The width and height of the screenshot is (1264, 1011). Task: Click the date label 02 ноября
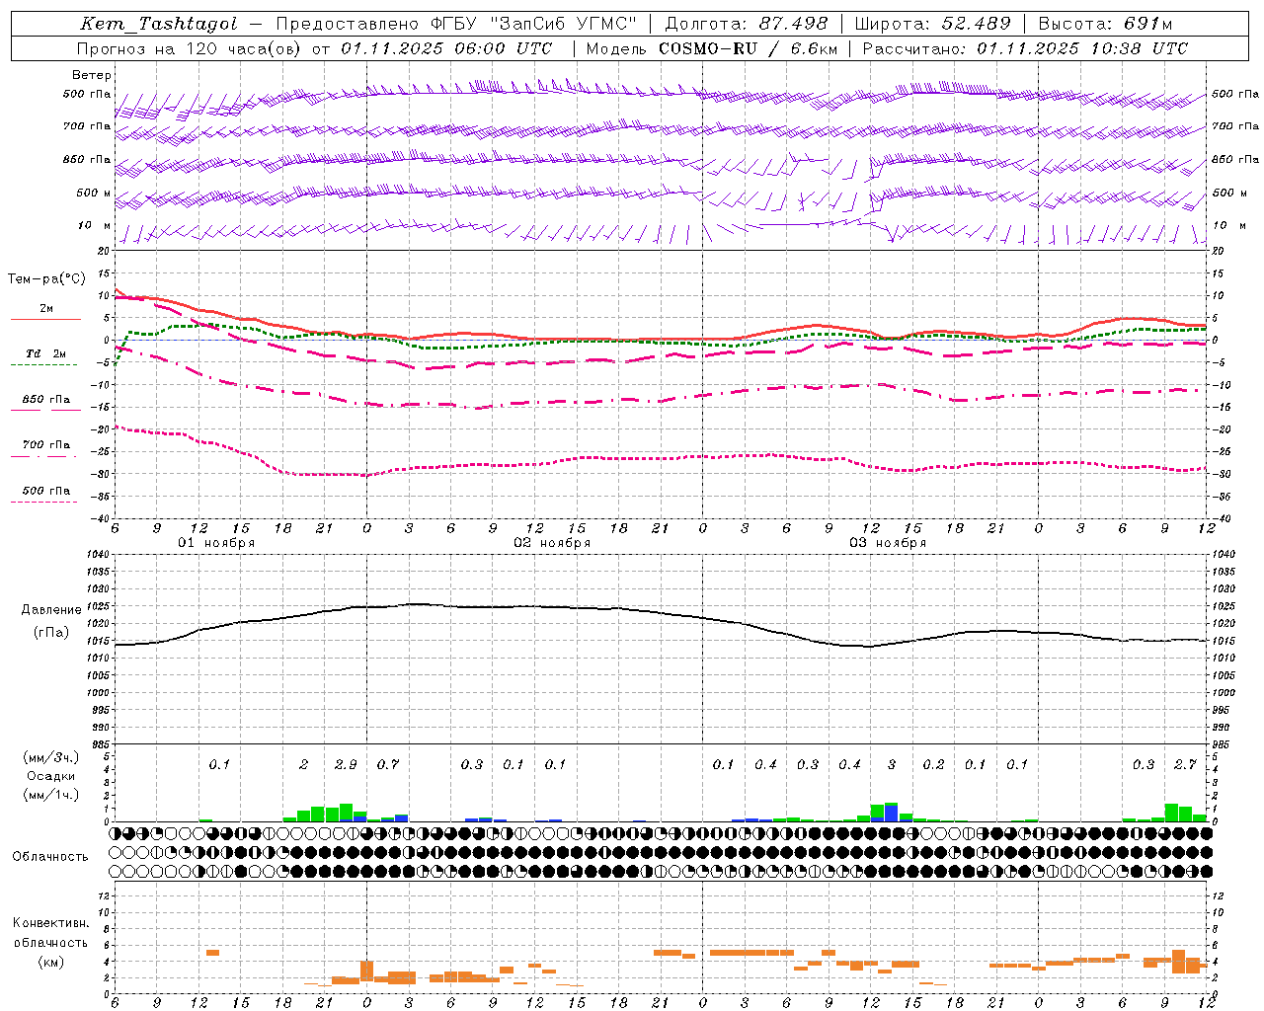[552, 543]
